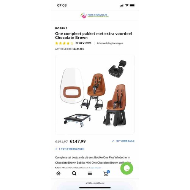Click the first yellow rating star

tap(57, 43)
